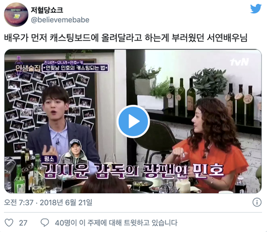Click the banner '만찢남 민호의 캐스팅되는 법'

pyautogui.click(x=75, y=68)
